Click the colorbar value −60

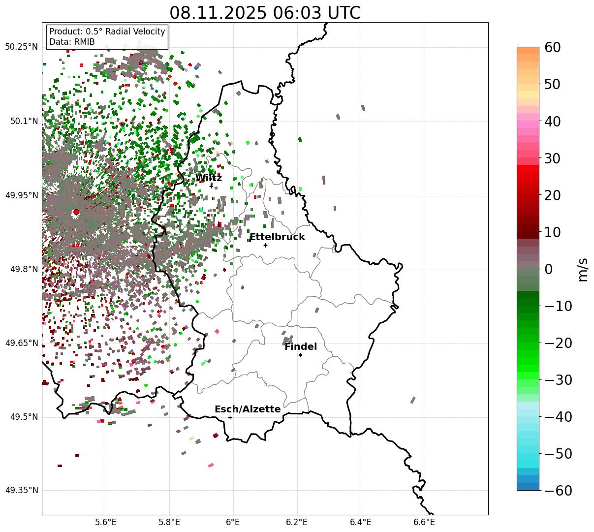click(x=558, y=490)
